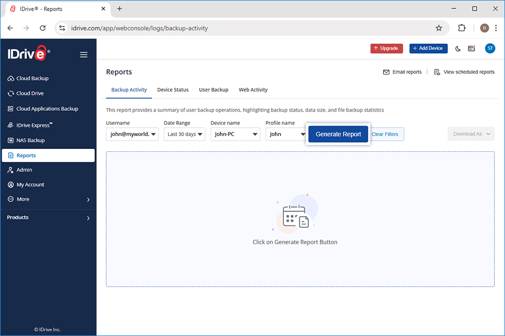Open the Admin section

pos(20,170)
